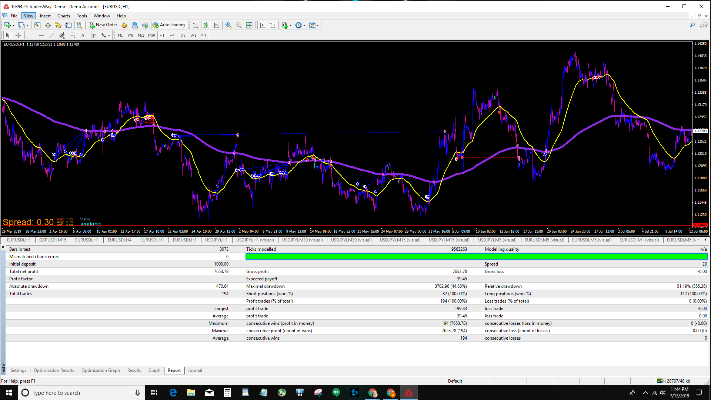Expand the Indicators dropdown arrow
Viewport: 711px width, 400px height.
click(x=290, y=25)
